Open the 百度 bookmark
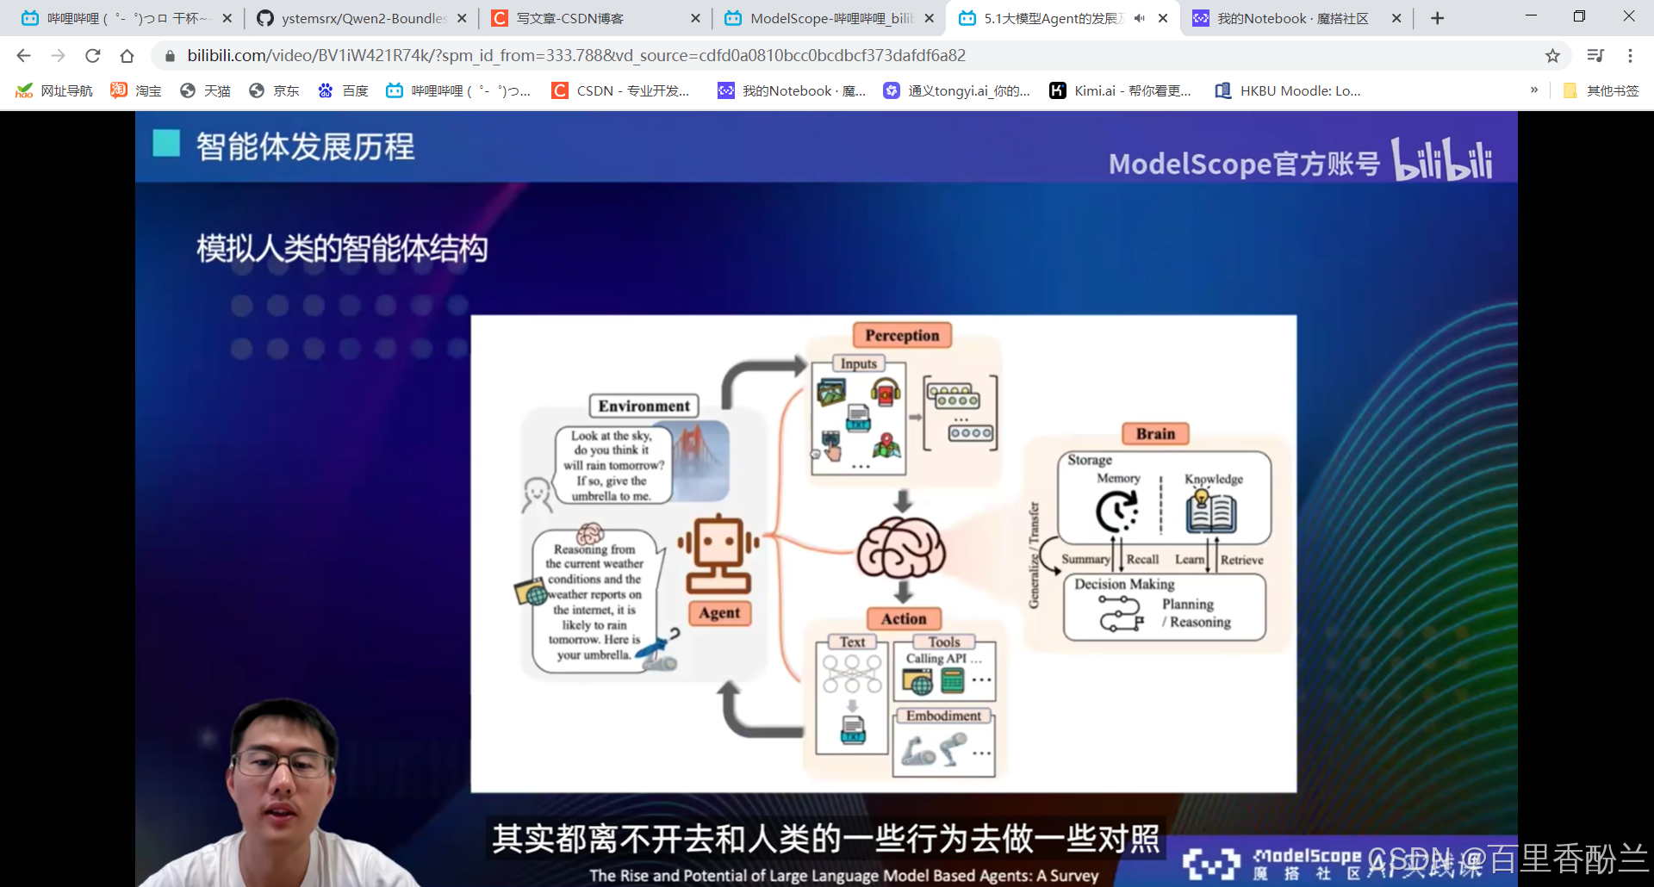The height and width of the screenshot is (887, 1654). click(343, 90)
